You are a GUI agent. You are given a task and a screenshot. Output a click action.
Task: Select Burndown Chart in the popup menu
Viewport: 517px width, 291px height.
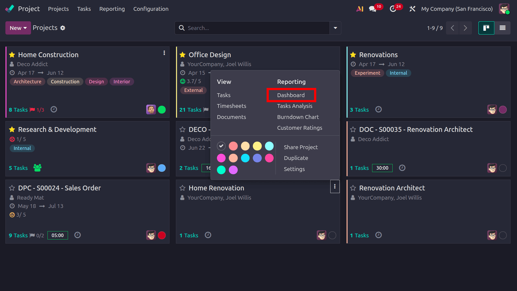point(298,117)
